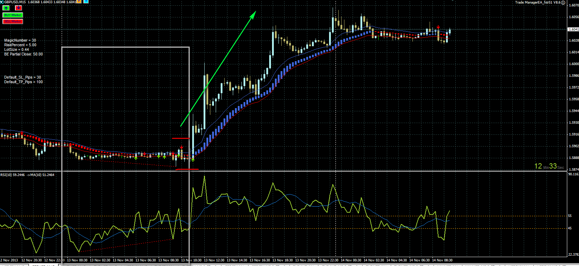
Task: Click the Trade ManagerEA_fxtr51 V8.6 label
Action: point(538,2)
